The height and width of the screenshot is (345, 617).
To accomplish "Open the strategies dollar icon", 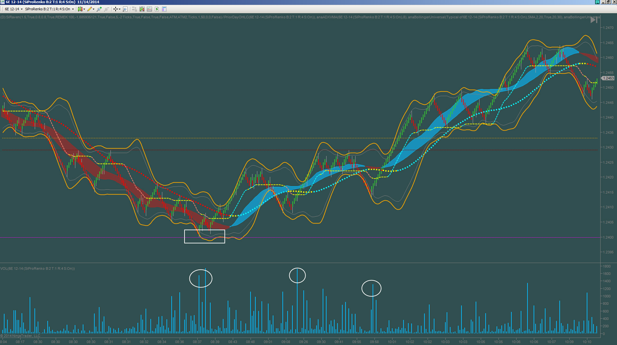I will pos(157,9).
